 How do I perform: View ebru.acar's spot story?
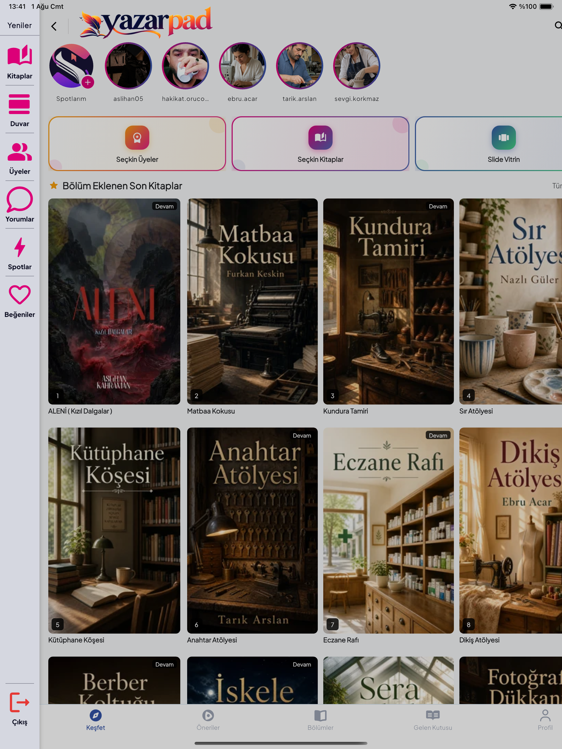click(x=242, y=66)
